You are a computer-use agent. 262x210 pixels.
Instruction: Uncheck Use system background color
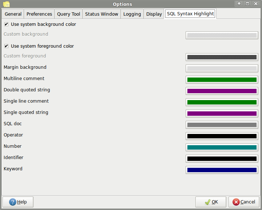click(6, 24)
